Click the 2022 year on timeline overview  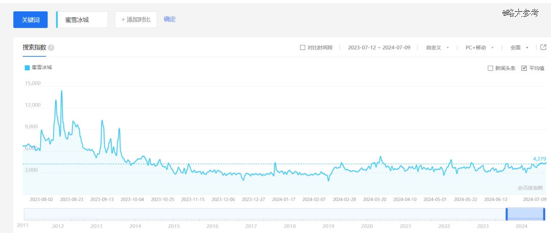click(444, 226)
